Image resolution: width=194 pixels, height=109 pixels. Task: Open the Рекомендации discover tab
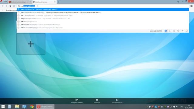coord(117,101)
